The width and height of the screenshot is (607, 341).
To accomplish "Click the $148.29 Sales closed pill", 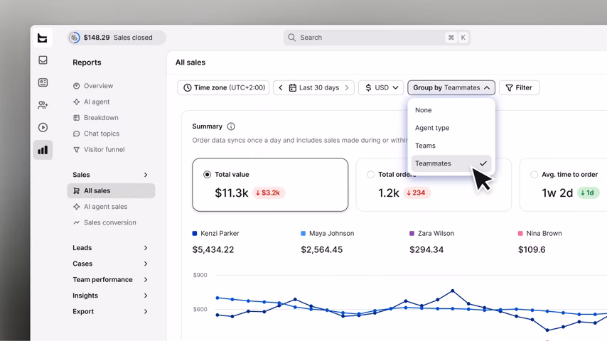I will click(x=117, y=38).
